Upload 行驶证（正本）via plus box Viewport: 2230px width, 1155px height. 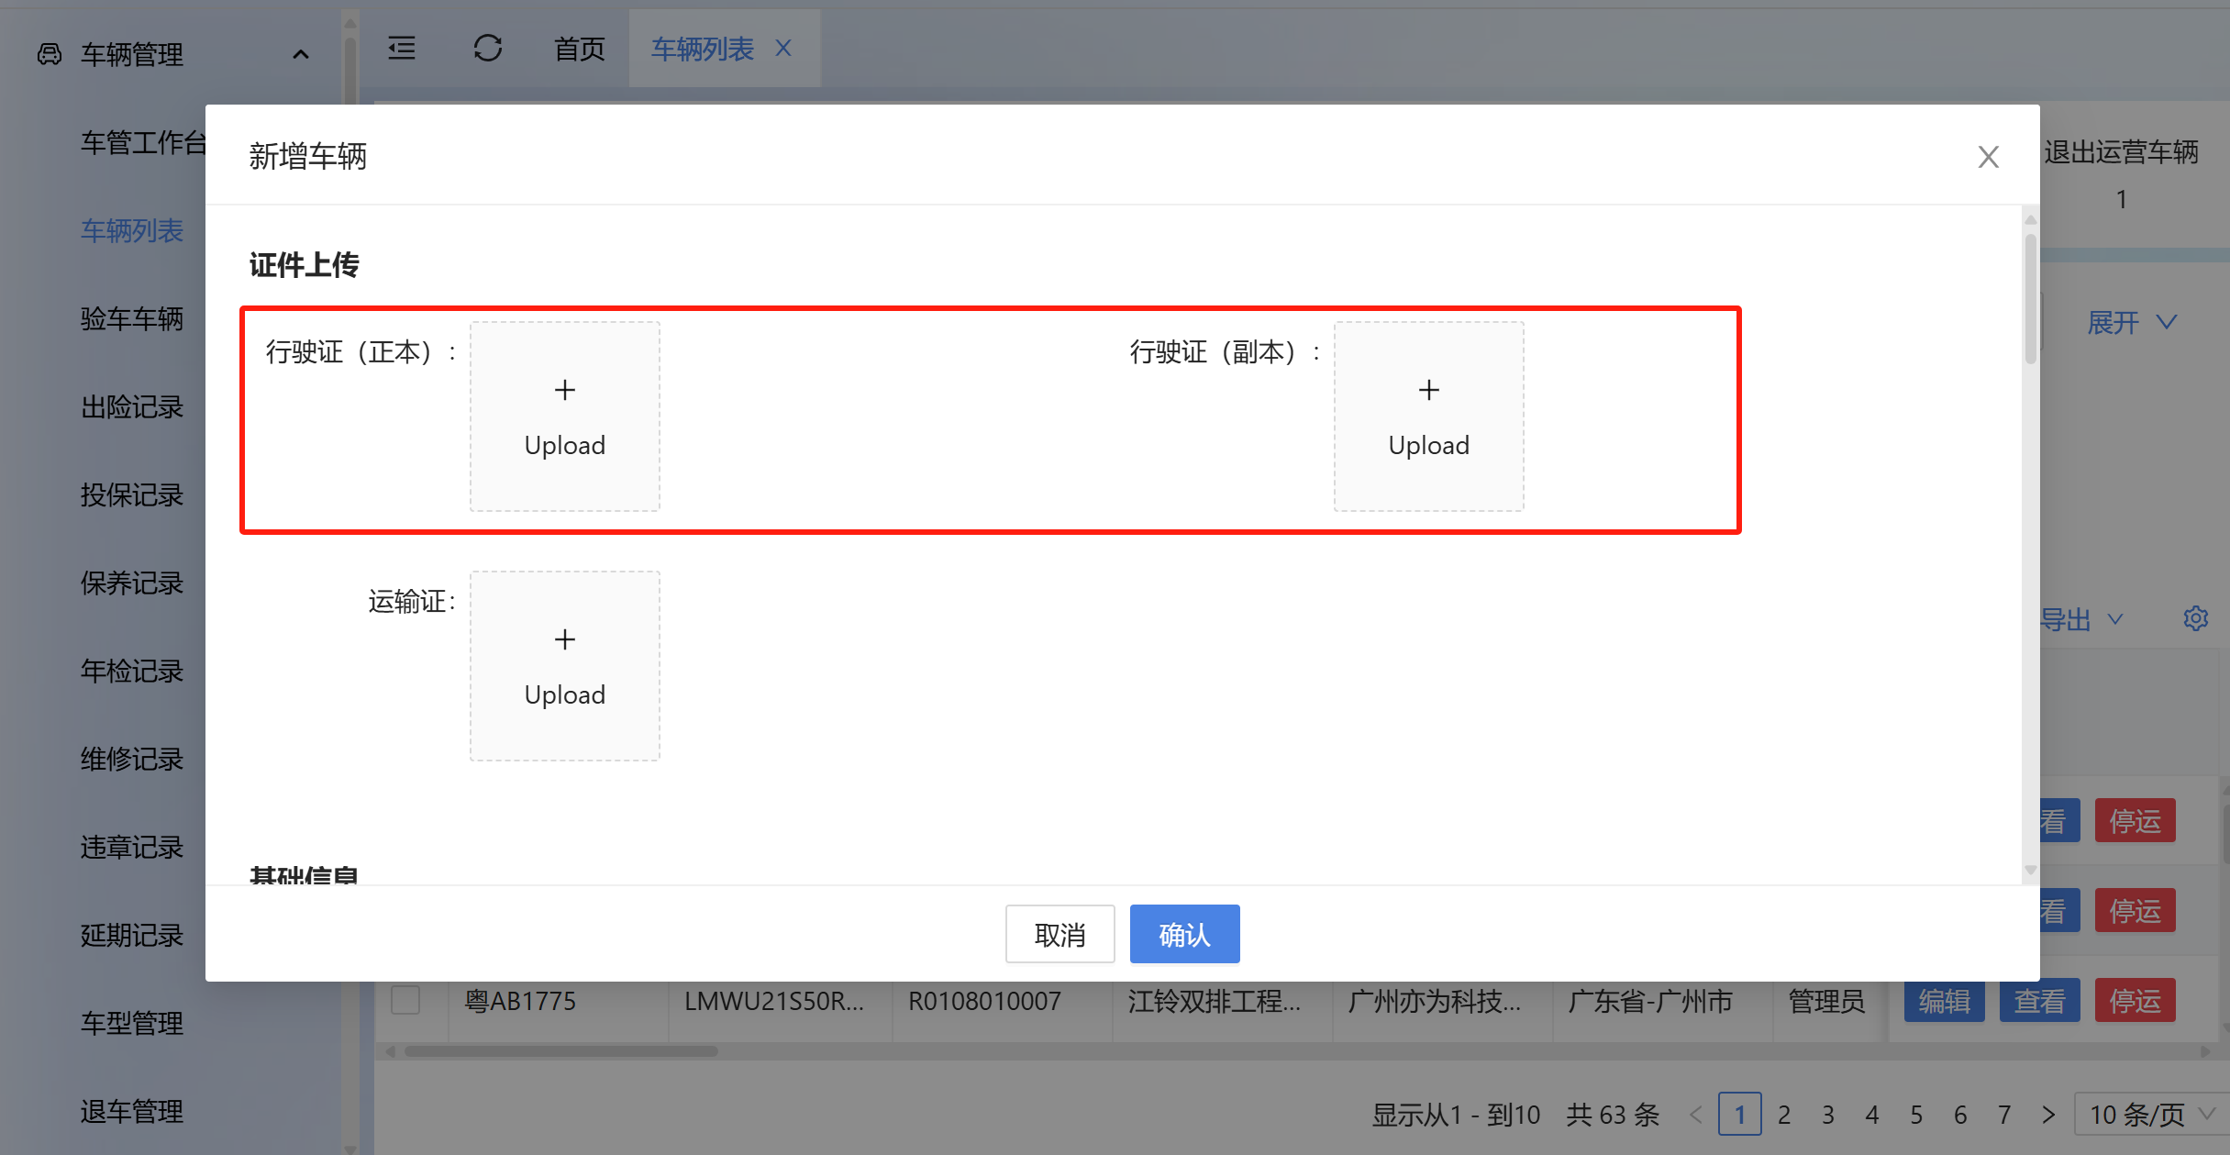pyautogui.click(x=565, y=416)
